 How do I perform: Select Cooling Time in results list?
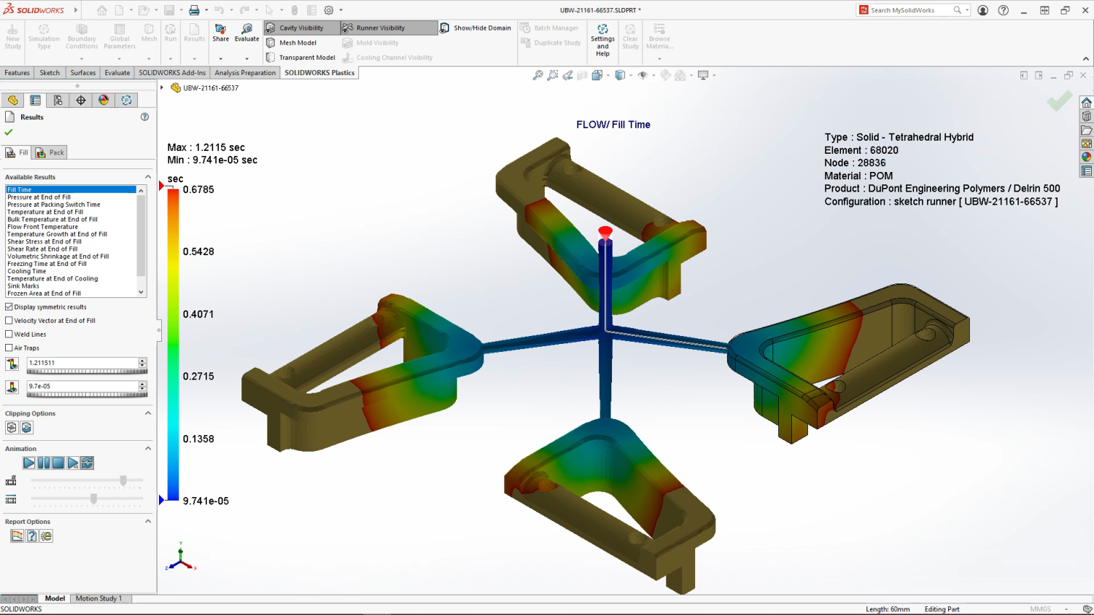(x=27, y=271)
